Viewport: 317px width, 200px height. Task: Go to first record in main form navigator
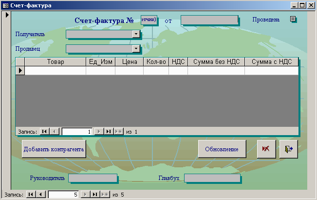pos(31,195)
